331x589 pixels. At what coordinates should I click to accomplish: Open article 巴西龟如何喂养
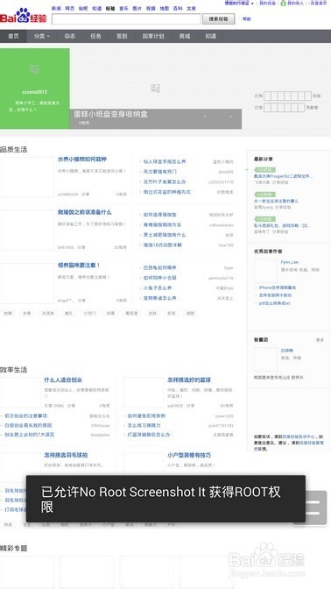pos(160,268)
